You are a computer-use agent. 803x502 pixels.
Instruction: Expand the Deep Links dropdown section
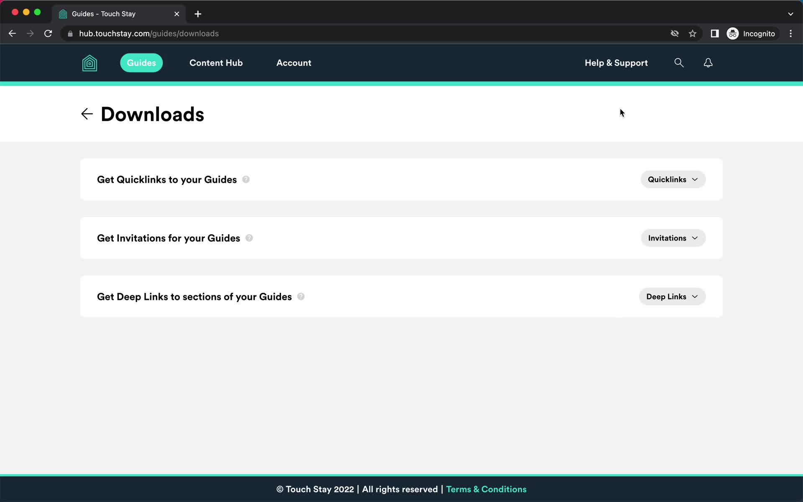coord(672,297)
